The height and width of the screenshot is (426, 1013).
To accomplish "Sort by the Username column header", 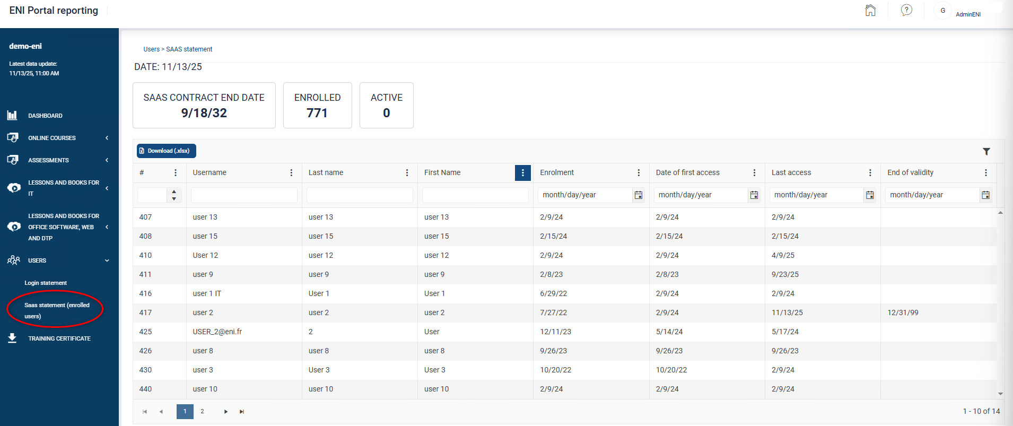I will click(209, 172).
